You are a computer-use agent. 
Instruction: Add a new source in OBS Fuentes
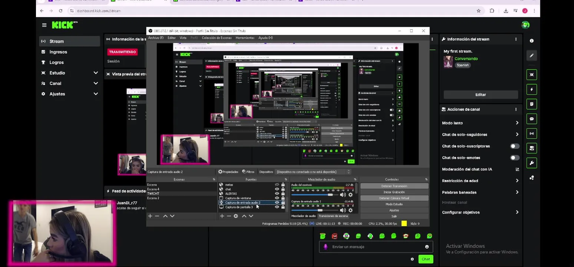tap(222, 216)
